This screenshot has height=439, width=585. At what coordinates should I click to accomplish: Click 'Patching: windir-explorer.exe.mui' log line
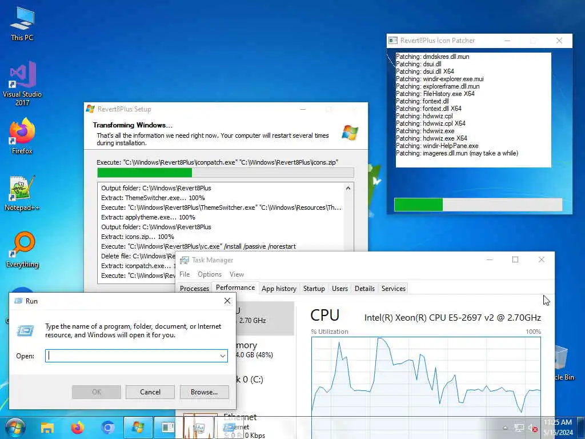(x=439, y=79)
